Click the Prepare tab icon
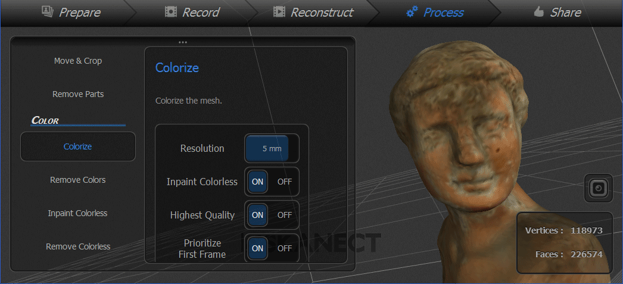The width and height of the screenshot is (623, 284). [48, 12]
